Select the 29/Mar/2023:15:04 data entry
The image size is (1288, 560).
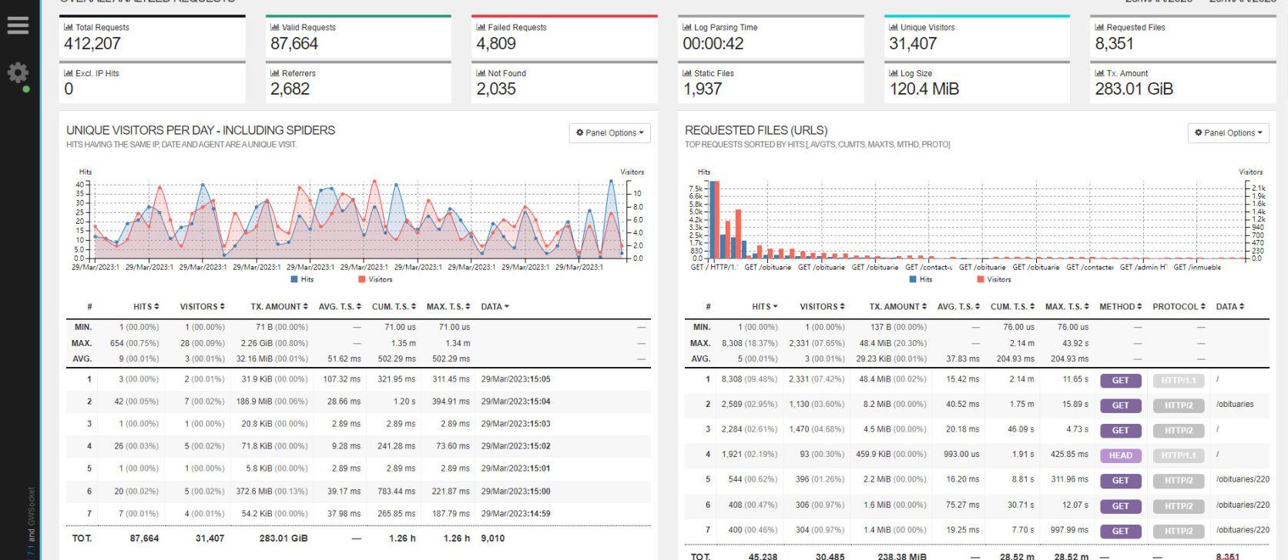point(515,402)
